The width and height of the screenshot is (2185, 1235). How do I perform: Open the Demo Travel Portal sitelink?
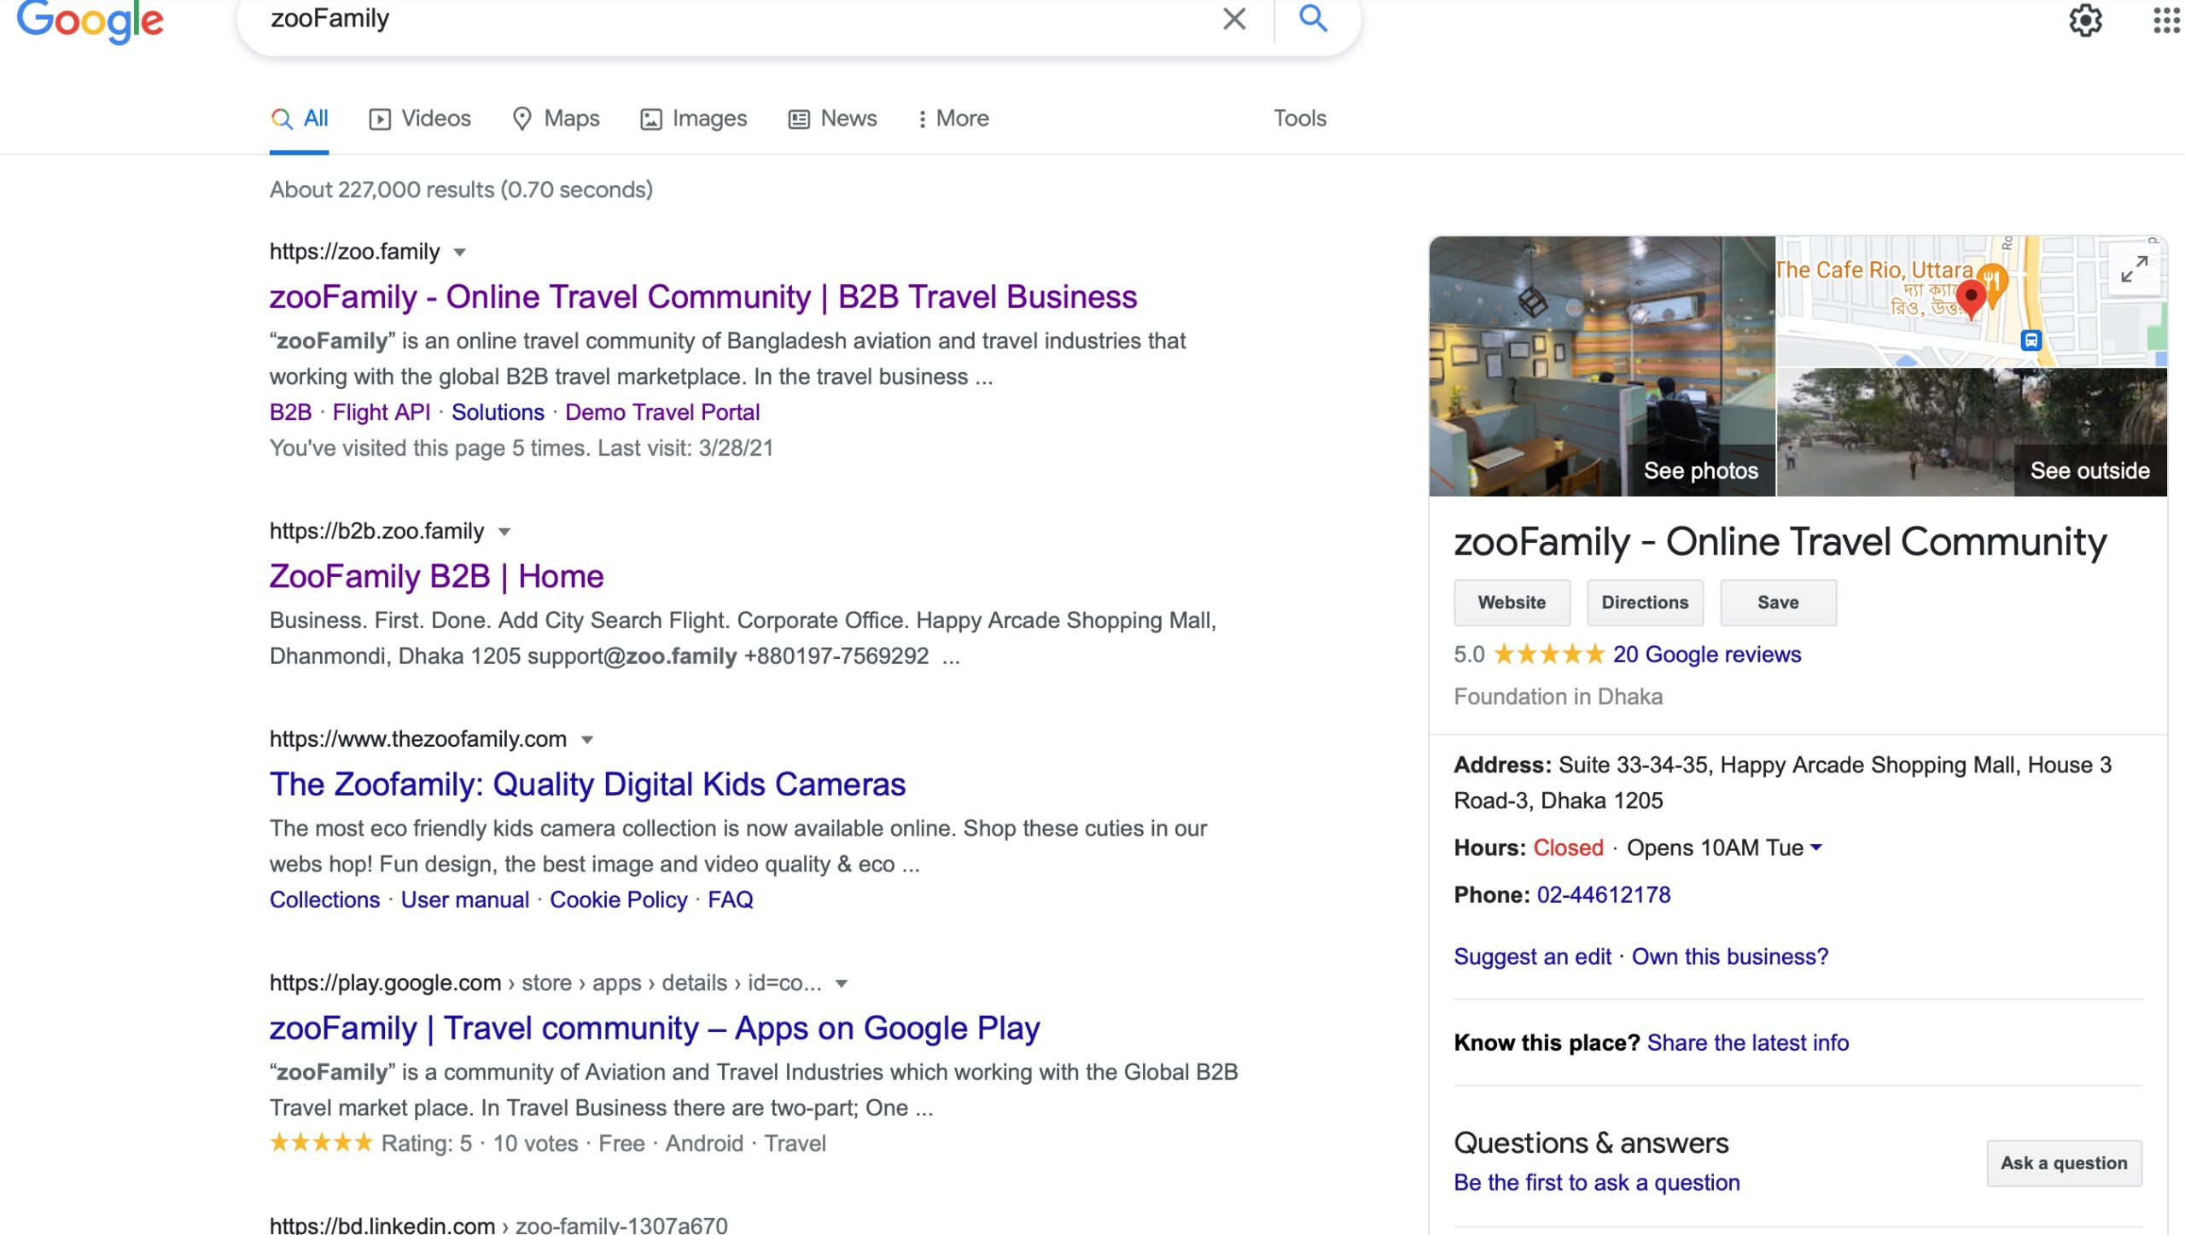pos(662,412)
